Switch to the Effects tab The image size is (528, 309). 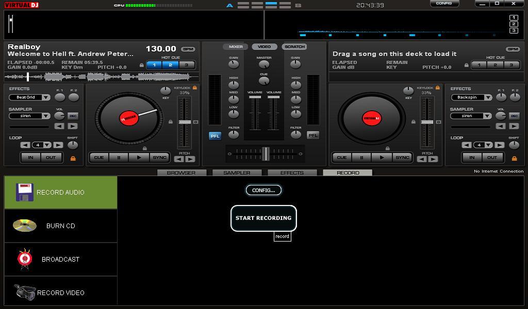click(292, 173)
